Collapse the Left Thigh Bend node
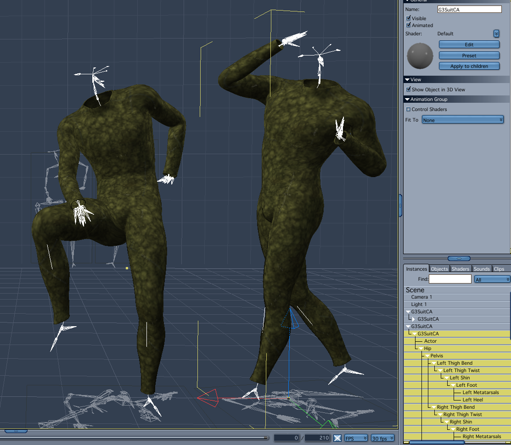This screenshot has height=445, width=511. click(434, 363)
